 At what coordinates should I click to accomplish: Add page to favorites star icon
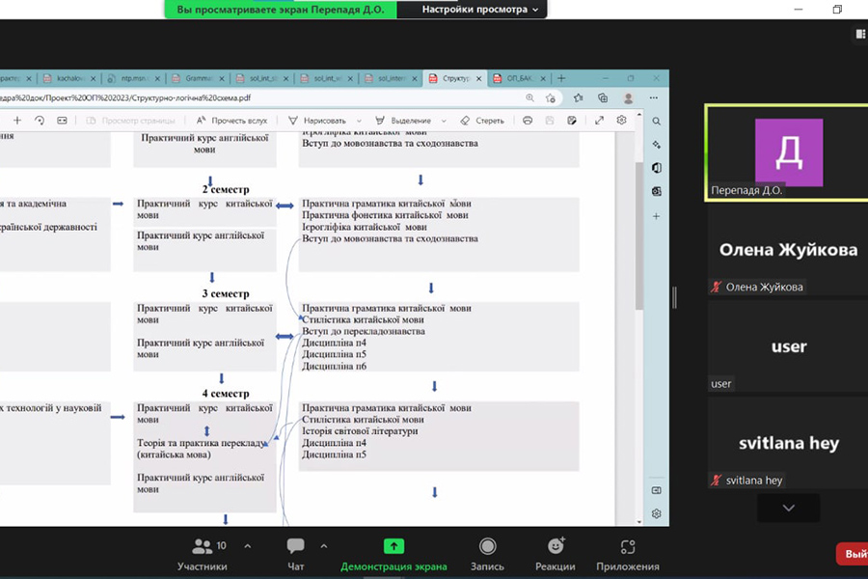point(551,98)
